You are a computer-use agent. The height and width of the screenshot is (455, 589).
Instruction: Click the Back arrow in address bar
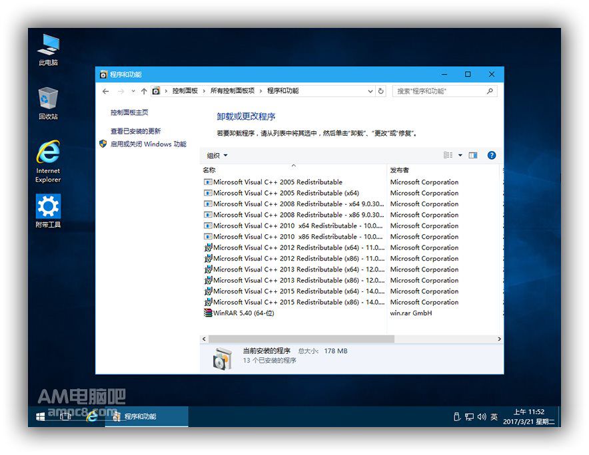(x=105, y=91)
